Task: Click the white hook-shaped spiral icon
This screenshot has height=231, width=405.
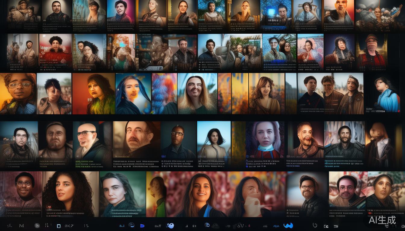Action: coord(315,225)
